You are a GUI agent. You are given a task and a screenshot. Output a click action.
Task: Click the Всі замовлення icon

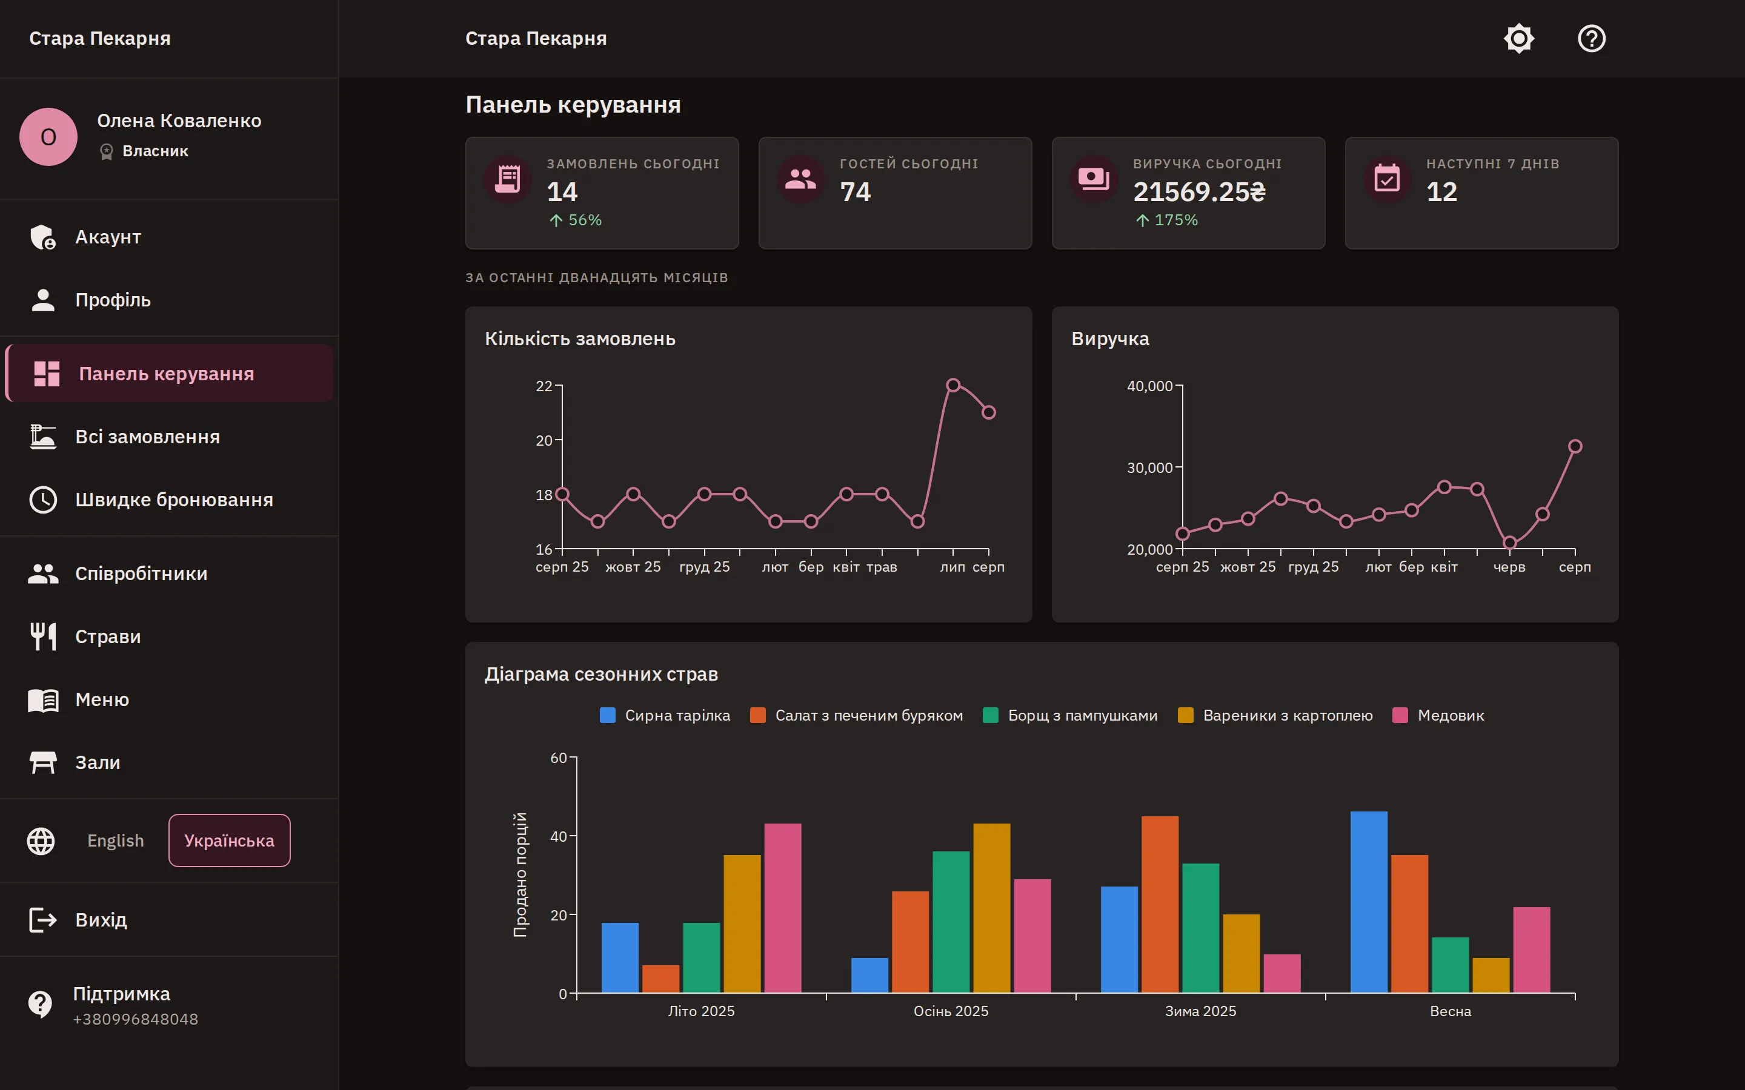coord(43,437)
